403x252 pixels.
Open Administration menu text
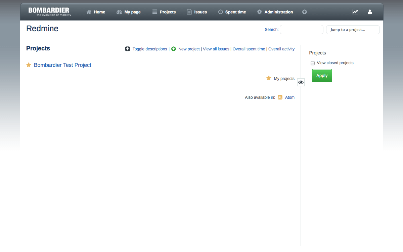279,12
